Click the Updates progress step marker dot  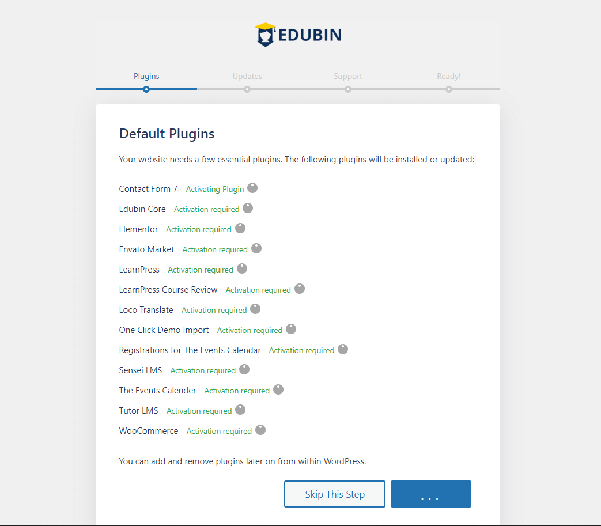[x=247, y=89]
